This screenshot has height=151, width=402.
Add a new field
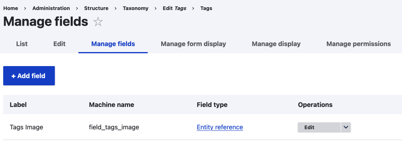pyautogui.click(x=29, y=76)
